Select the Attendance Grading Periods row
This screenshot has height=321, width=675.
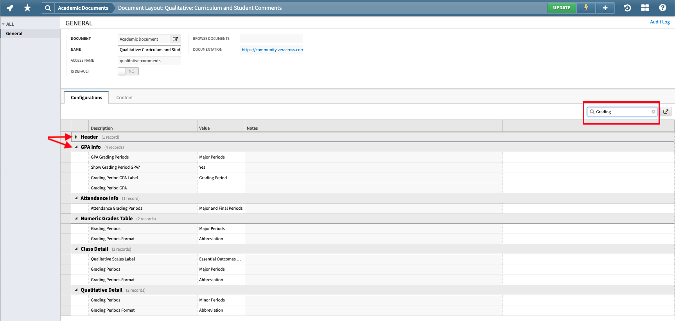368,209
